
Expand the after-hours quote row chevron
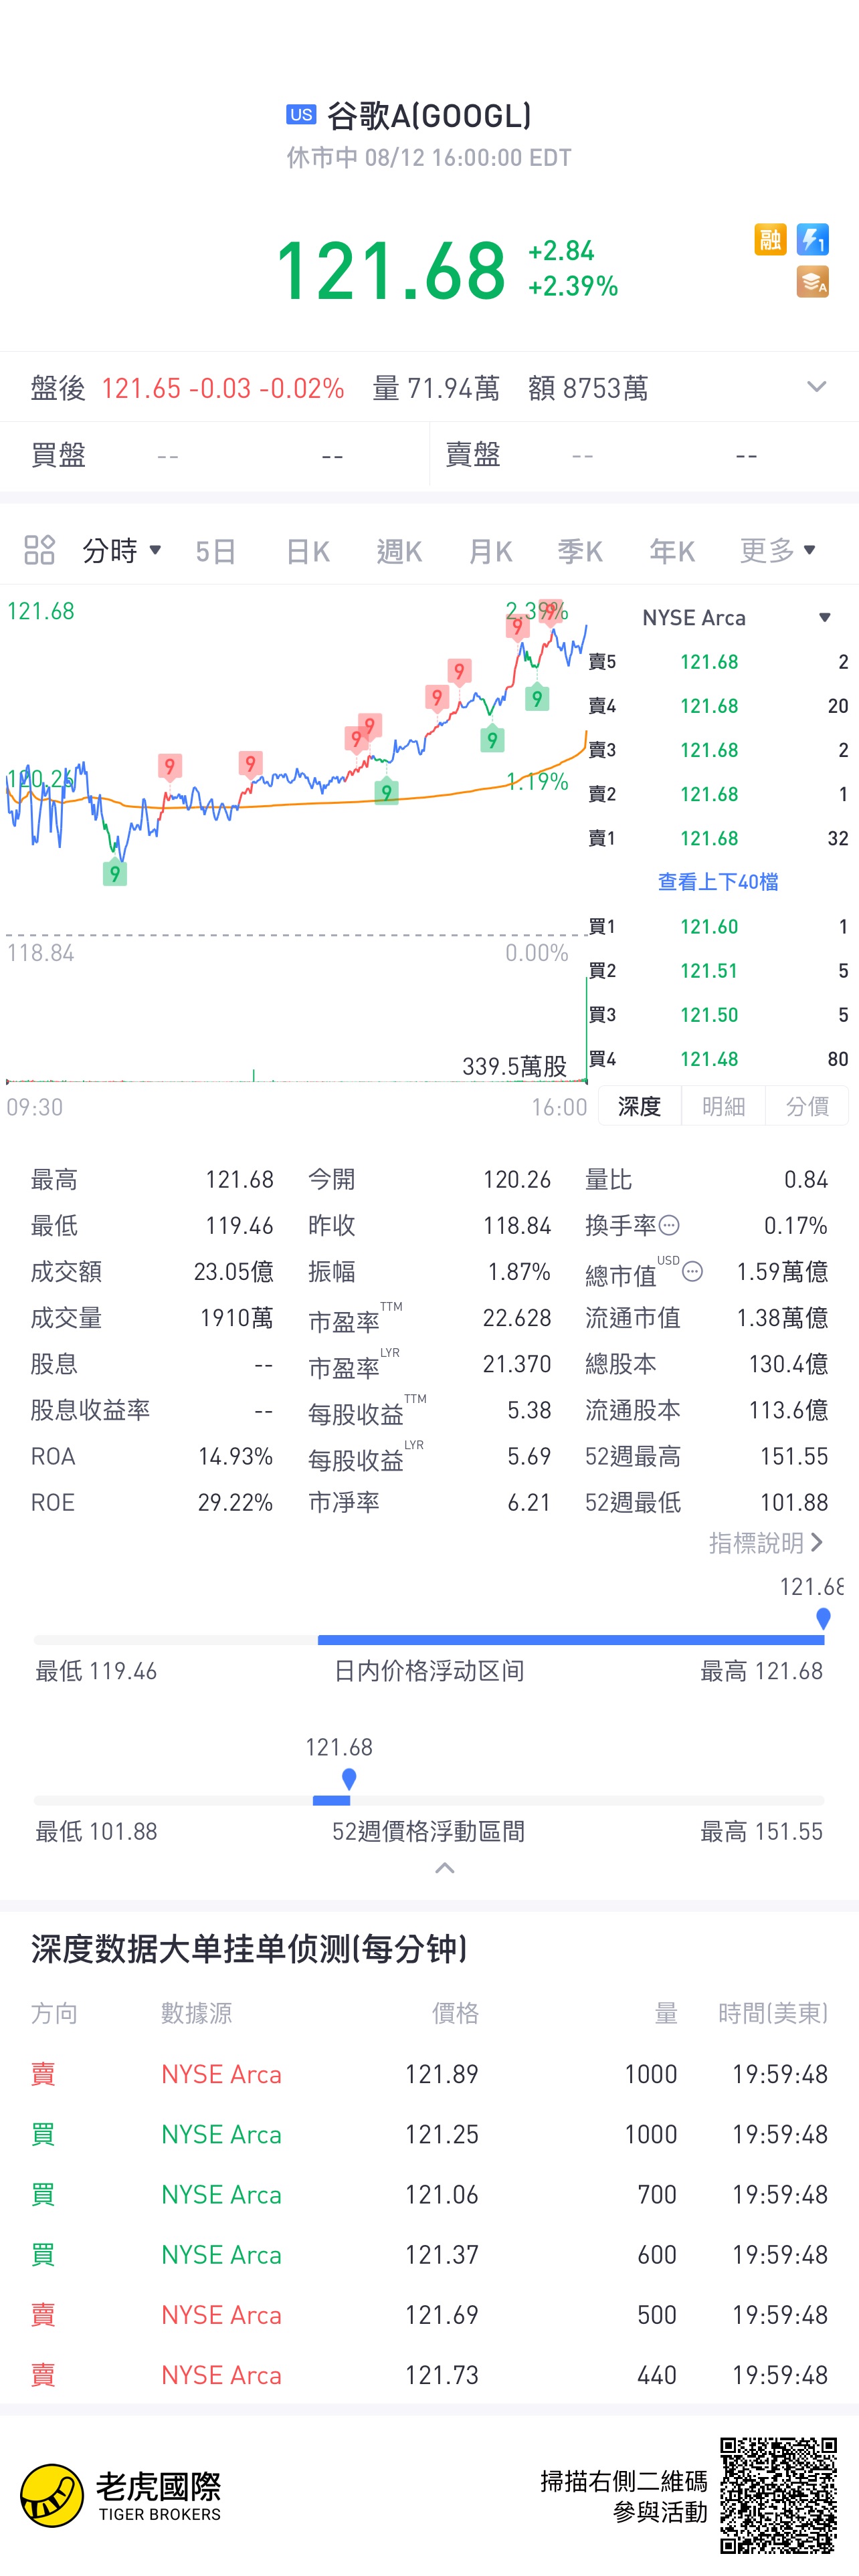816,387
